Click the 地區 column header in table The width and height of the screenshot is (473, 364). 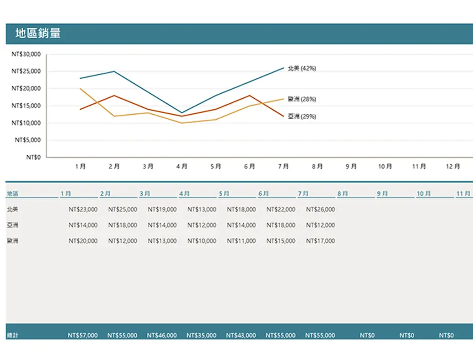[x=13, y=194]
